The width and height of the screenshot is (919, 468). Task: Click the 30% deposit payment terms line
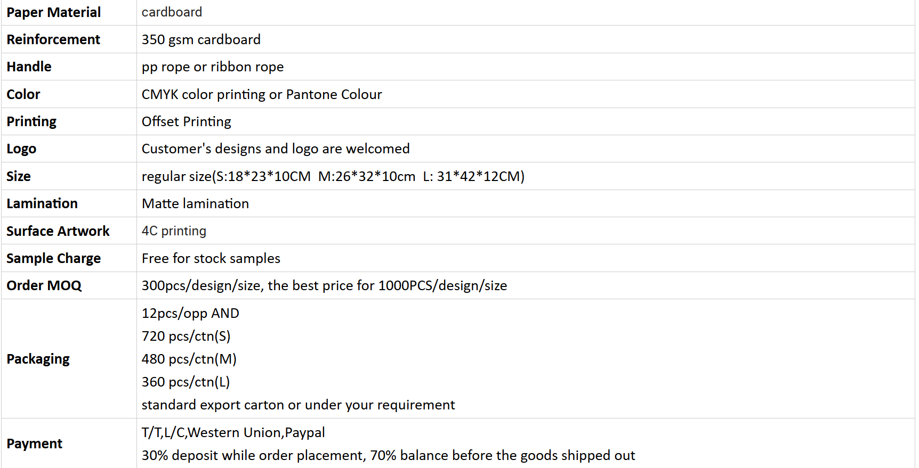[x=388, y=456]
